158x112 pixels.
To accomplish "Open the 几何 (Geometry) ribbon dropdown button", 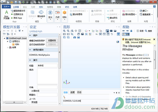I will [x=57, y=15].
